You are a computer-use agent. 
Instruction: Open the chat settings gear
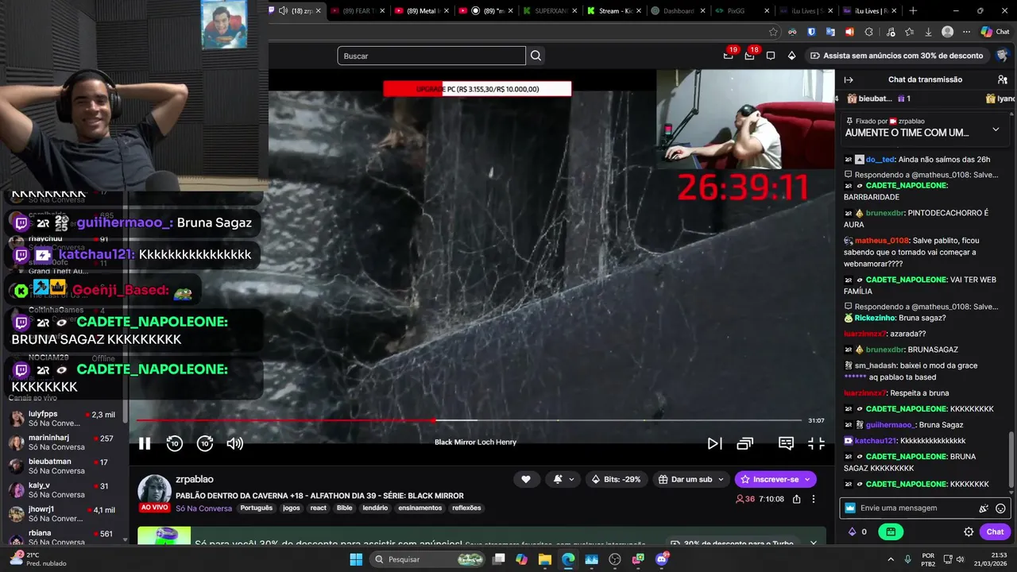(x=969, y=531)
